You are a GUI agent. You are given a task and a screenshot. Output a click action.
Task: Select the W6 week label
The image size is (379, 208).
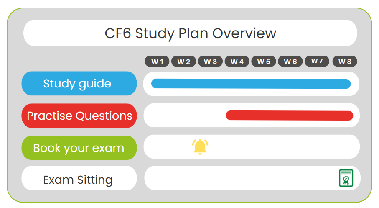[290, 62]
